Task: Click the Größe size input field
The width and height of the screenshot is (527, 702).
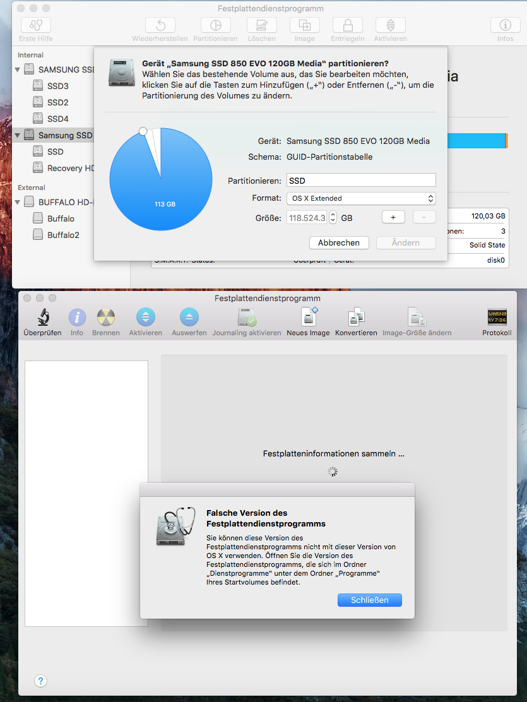Action: 307,218
